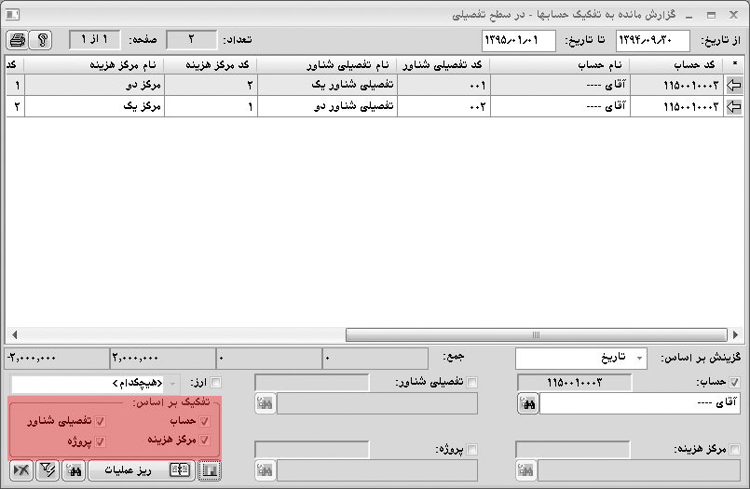Click the horizontal scrollbar thumb under the table
The image size is (750, 489).
tap(535, 335)
